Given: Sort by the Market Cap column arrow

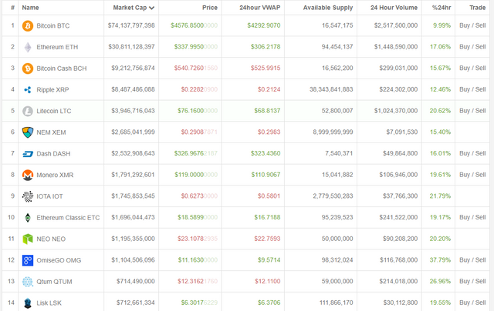Looking at the screenshot, I should [x=152, y=8].
